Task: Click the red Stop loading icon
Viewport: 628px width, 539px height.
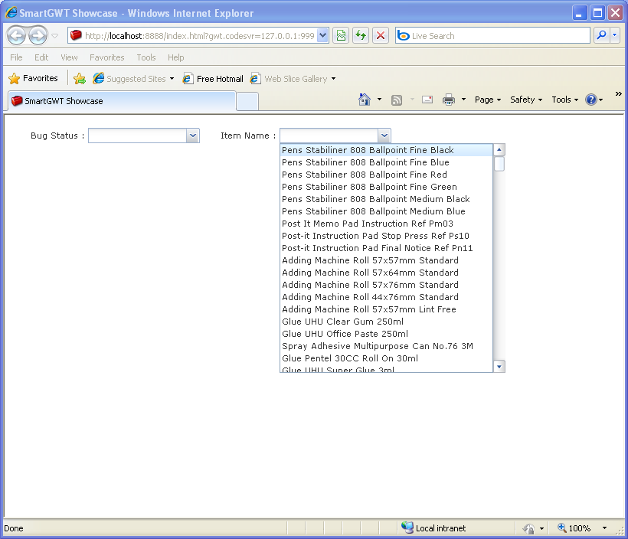Action: tap(381, 36)
